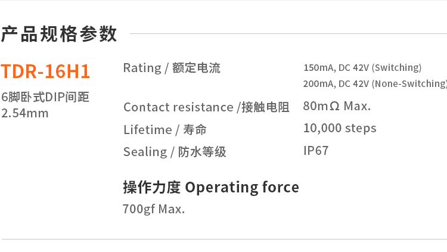The width and height of the screenshot is (447, 252).
Task: Click the 2.54mm pitch value
Action: click(x=25, y=113)
